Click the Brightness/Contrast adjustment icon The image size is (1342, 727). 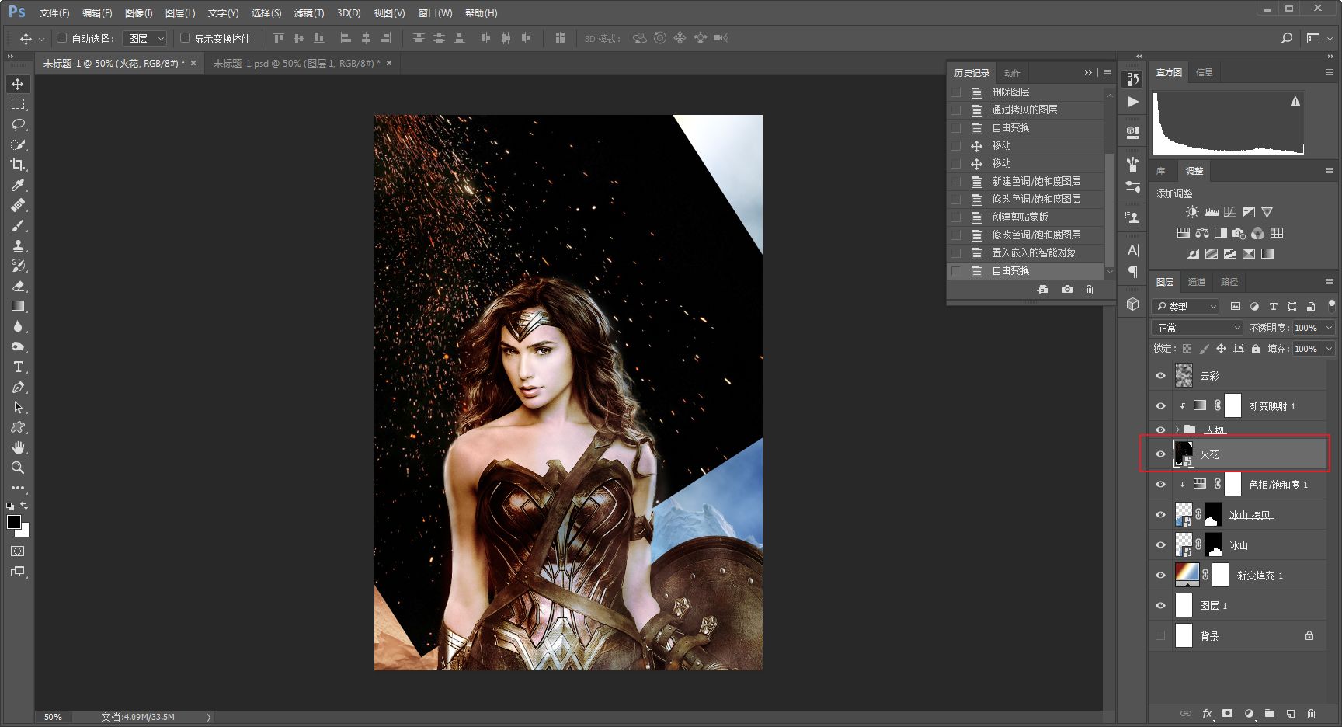1192,212
